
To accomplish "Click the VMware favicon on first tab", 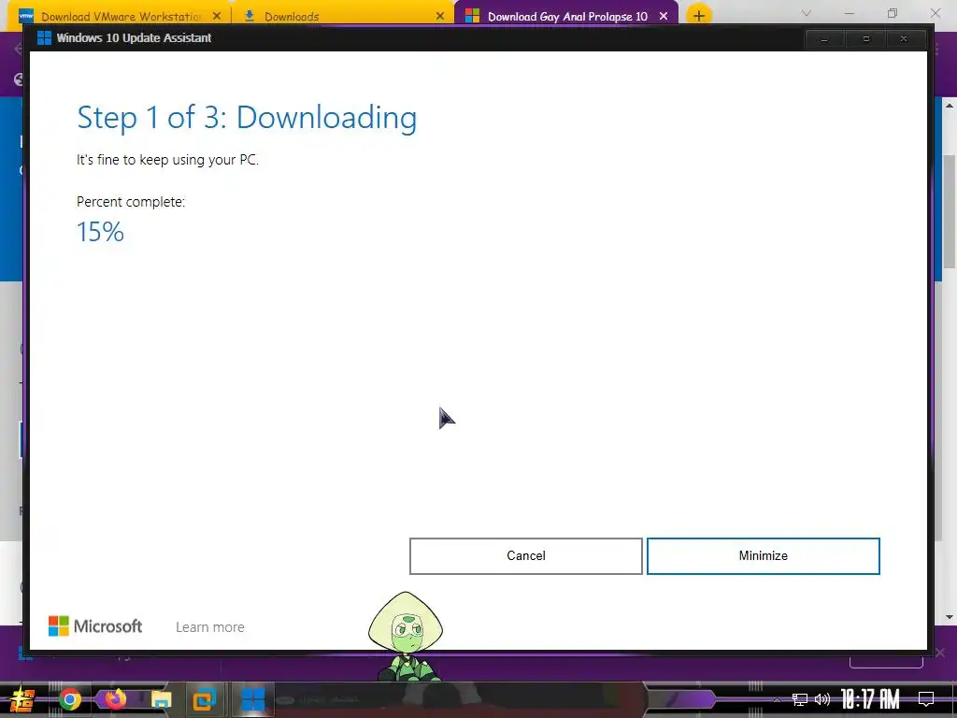I will click(x=26, y=16).
